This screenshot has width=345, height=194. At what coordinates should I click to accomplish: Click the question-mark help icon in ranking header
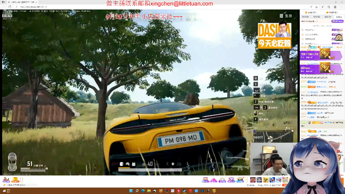tap(317, 21)
